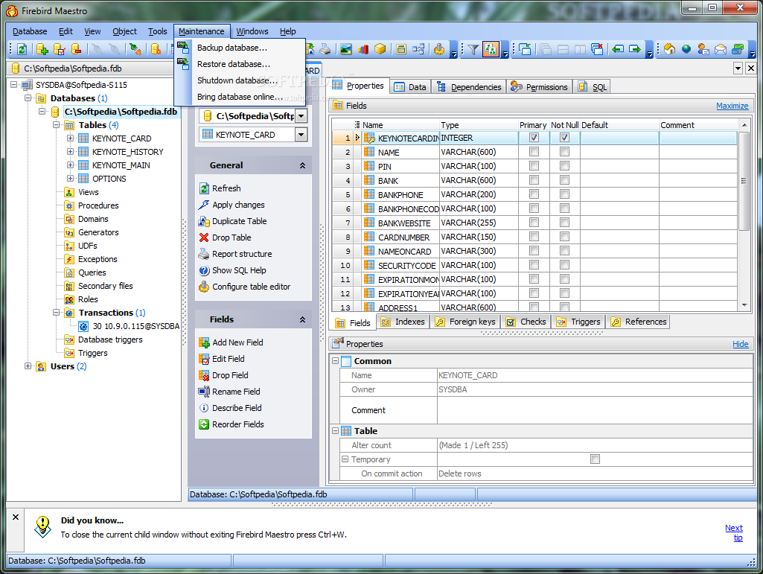Click Add New Field action
The width and height of the screenshot is (763, 574).
click(231, 342)
